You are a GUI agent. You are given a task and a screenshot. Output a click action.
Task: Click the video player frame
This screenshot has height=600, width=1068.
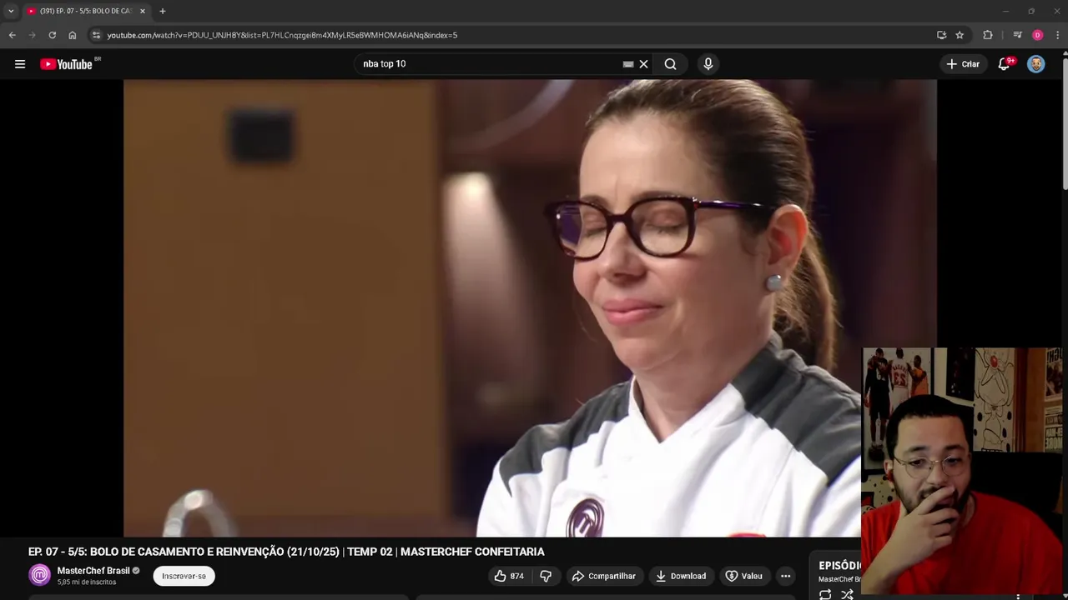530,308
